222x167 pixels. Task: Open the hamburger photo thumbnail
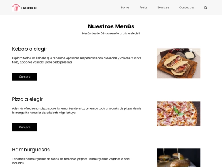tap(178, 158)
